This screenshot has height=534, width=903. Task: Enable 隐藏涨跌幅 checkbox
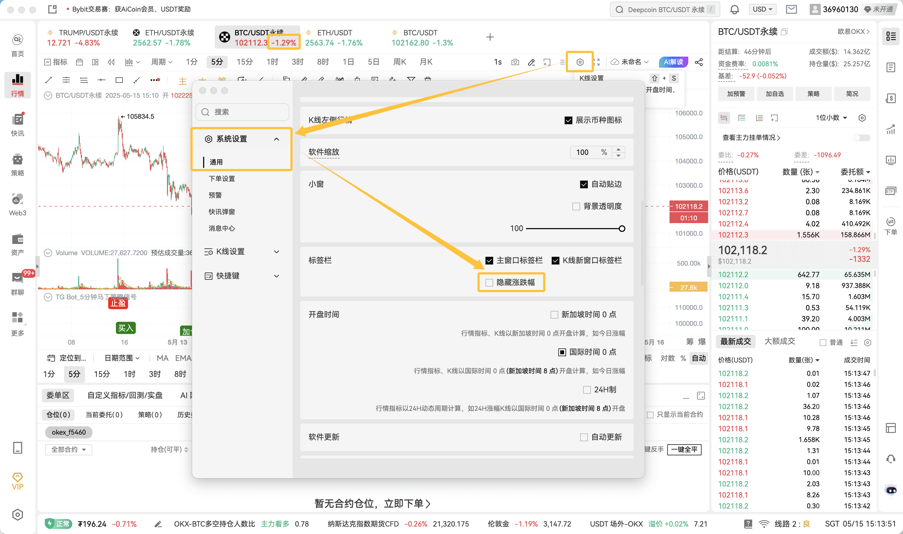pos(489,282)
